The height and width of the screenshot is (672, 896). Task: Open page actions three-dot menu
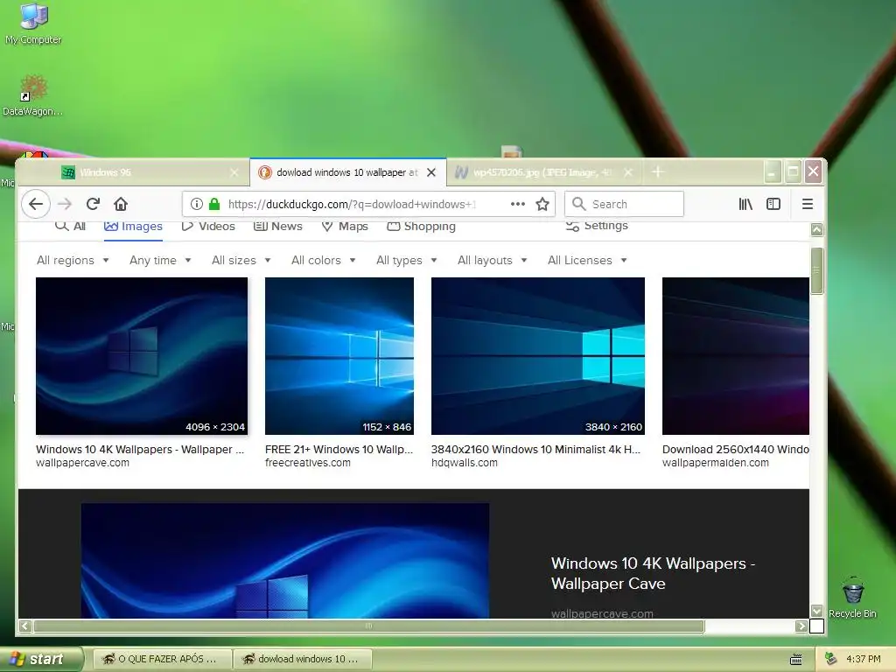pos(518,204)
